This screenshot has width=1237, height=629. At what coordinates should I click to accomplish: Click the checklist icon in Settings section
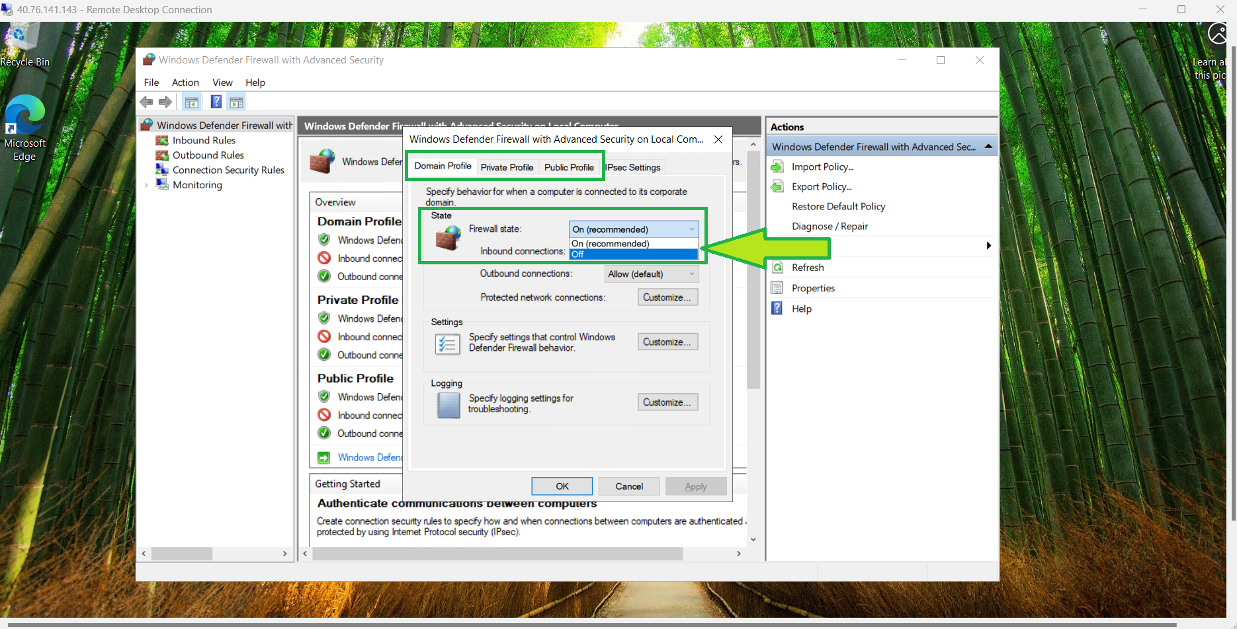click(447, 344)
